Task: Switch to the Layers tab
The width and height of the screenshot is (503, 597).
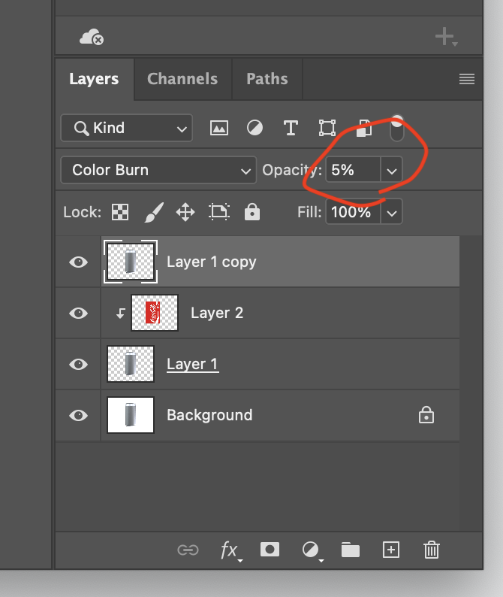Action: pyautogui.click(x=94, y=79)
